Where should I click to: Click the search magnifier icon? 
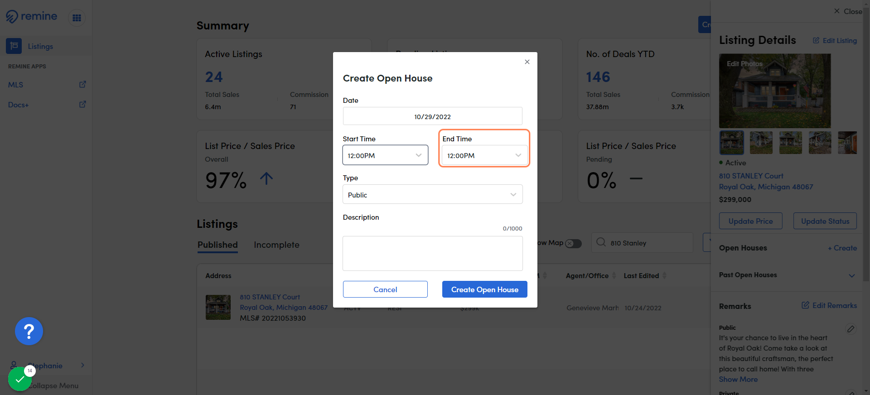(601, 242)
